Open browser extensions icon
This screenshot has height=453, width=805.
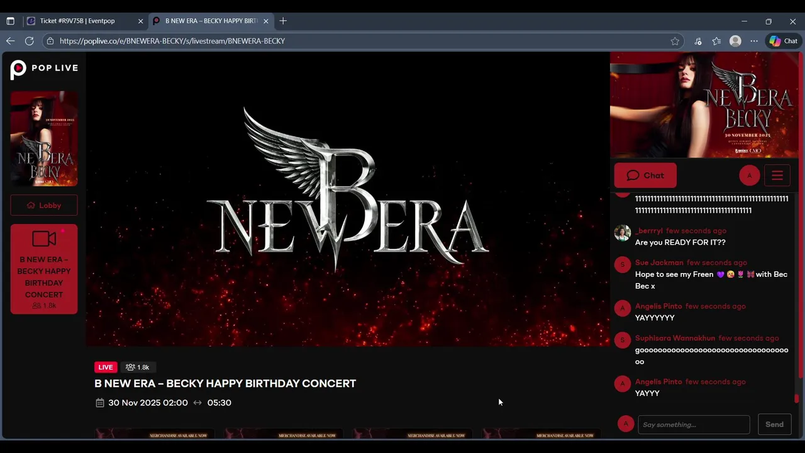(x=698, y=41)
